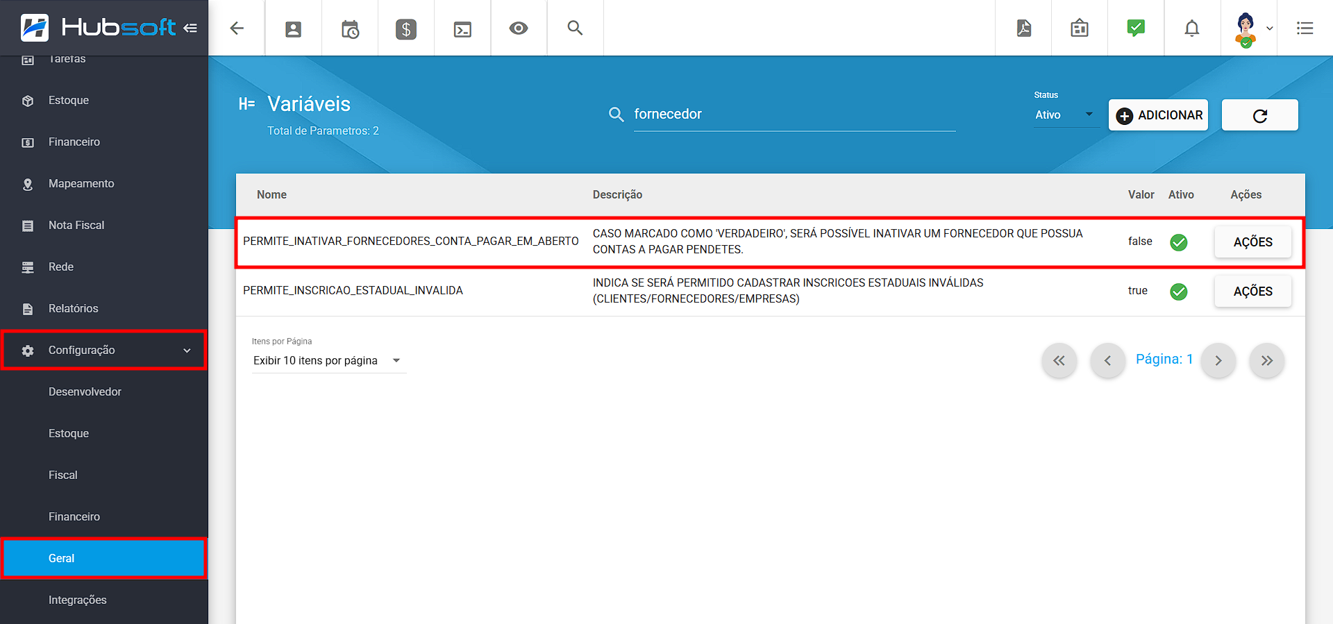Open the items per page dropdown

pos(328,360)
